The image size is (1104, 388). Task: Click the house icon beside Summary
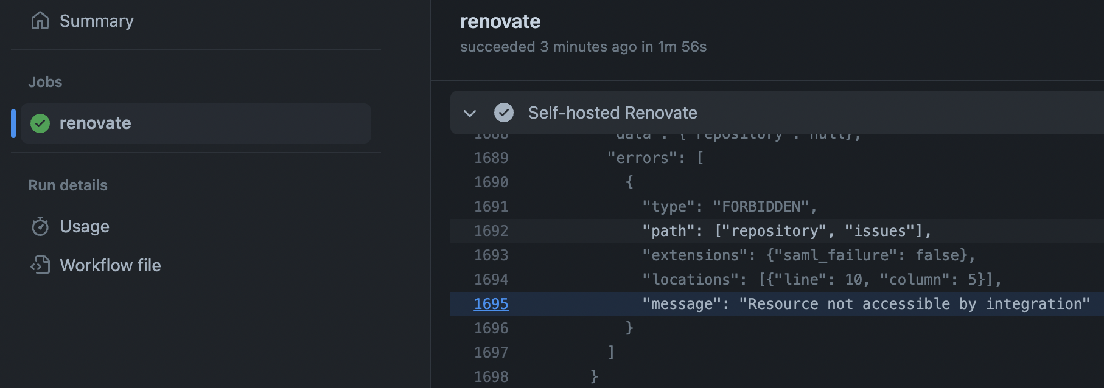pos(40,20)
